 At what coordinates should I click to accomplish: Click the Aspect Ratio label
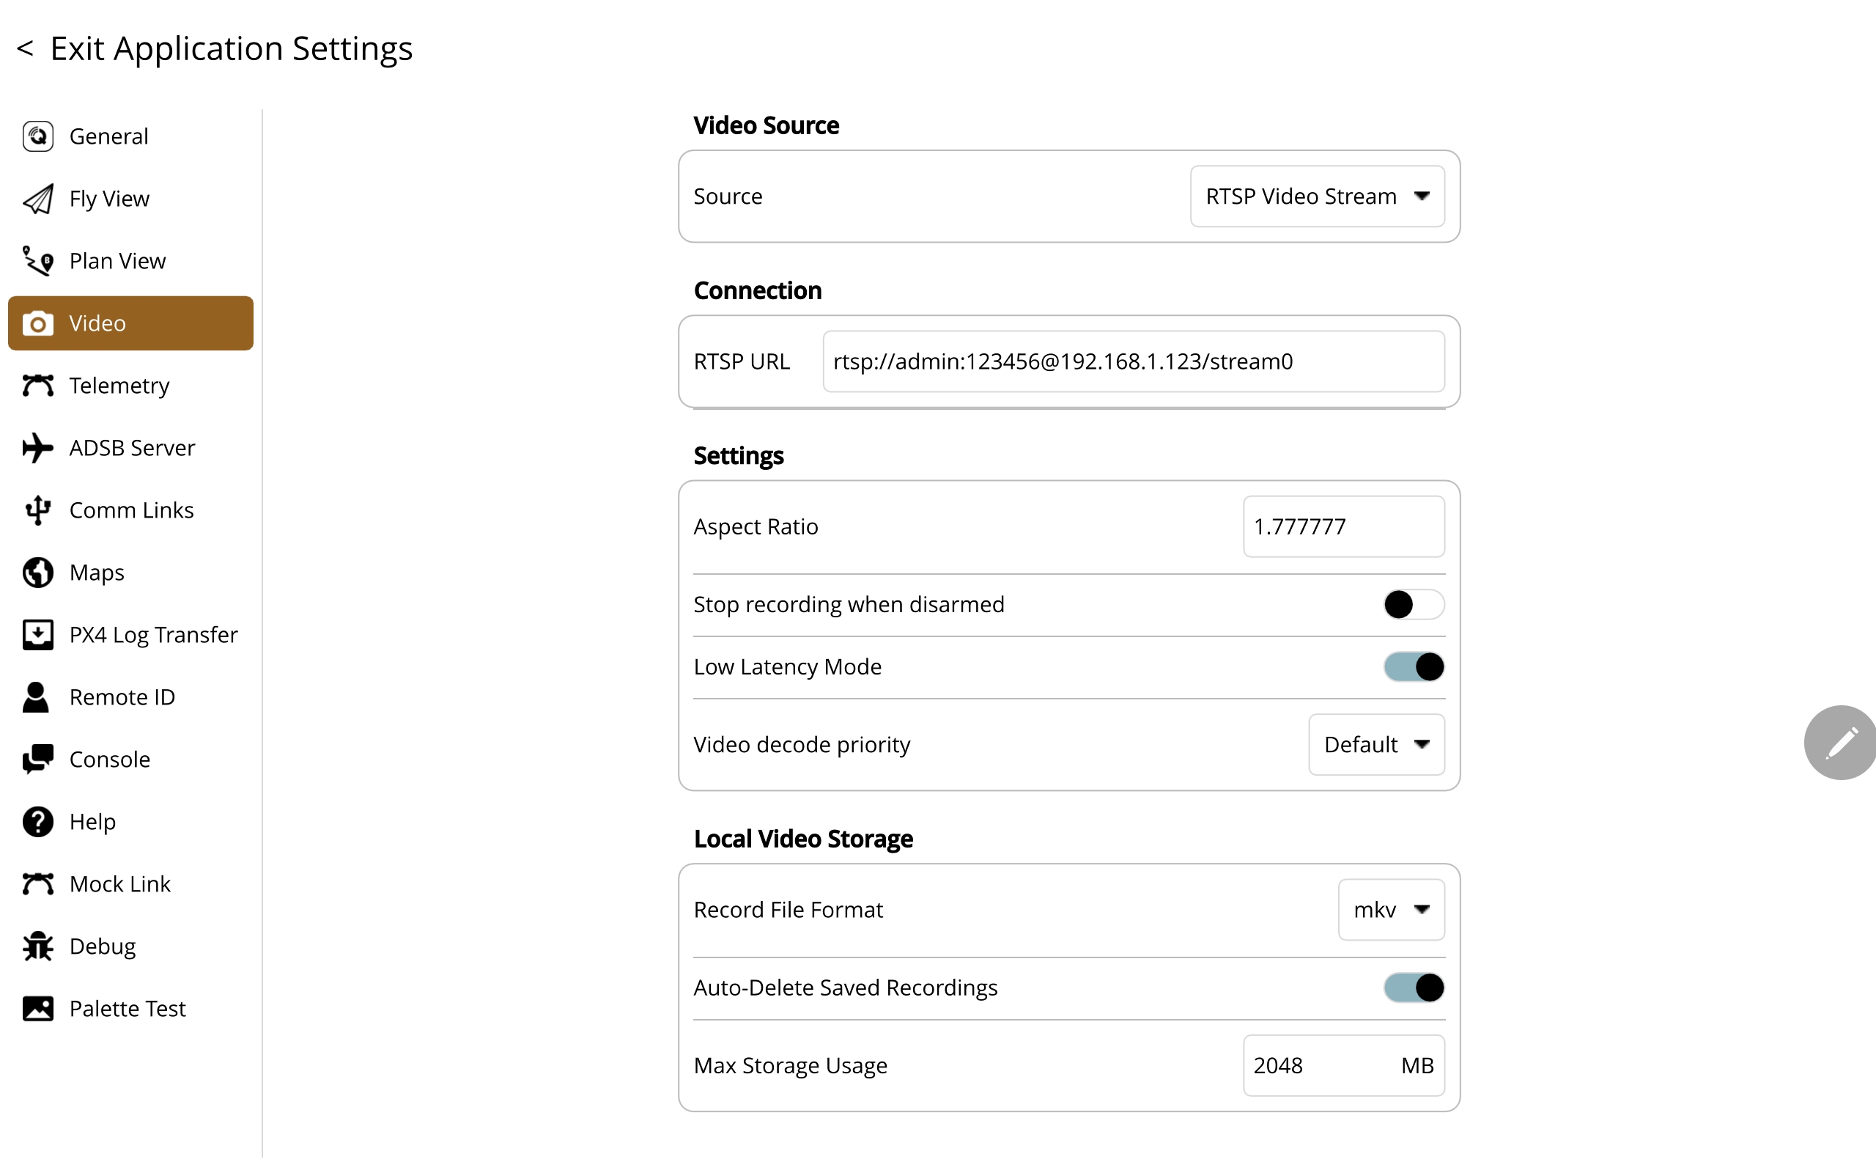point(756,527)
